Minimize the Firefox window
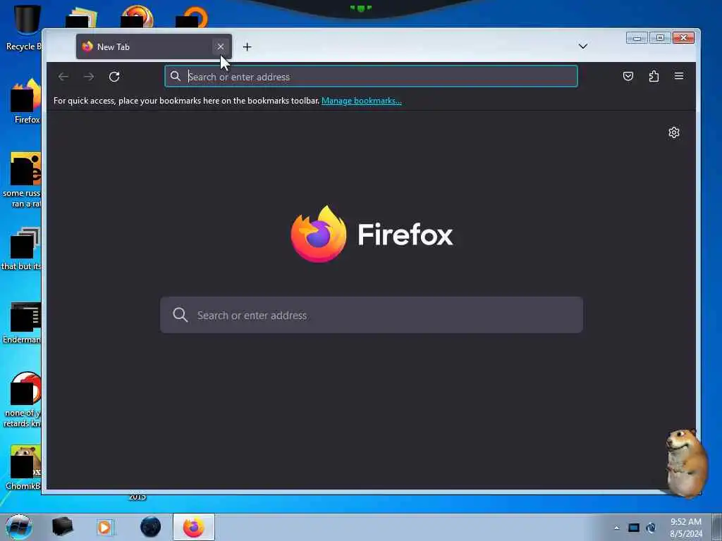Screen dimensions: 722x541 tap(637, 38)
